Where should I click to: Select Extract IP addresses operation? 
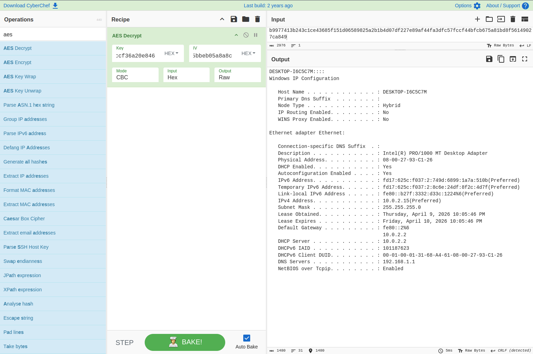tap(53, 176)
